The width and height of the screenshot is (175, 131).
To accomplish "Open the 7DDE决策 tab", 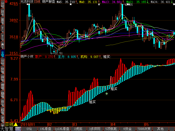I will pyautogui.click(x=144, y=129).
